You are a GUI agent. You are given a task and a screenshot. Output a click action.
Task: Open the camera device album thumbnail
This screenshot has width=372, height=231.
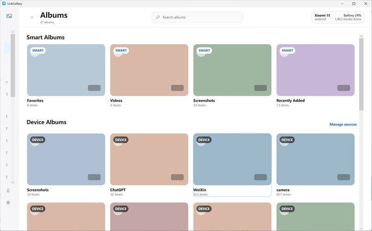tap(316, 159)
